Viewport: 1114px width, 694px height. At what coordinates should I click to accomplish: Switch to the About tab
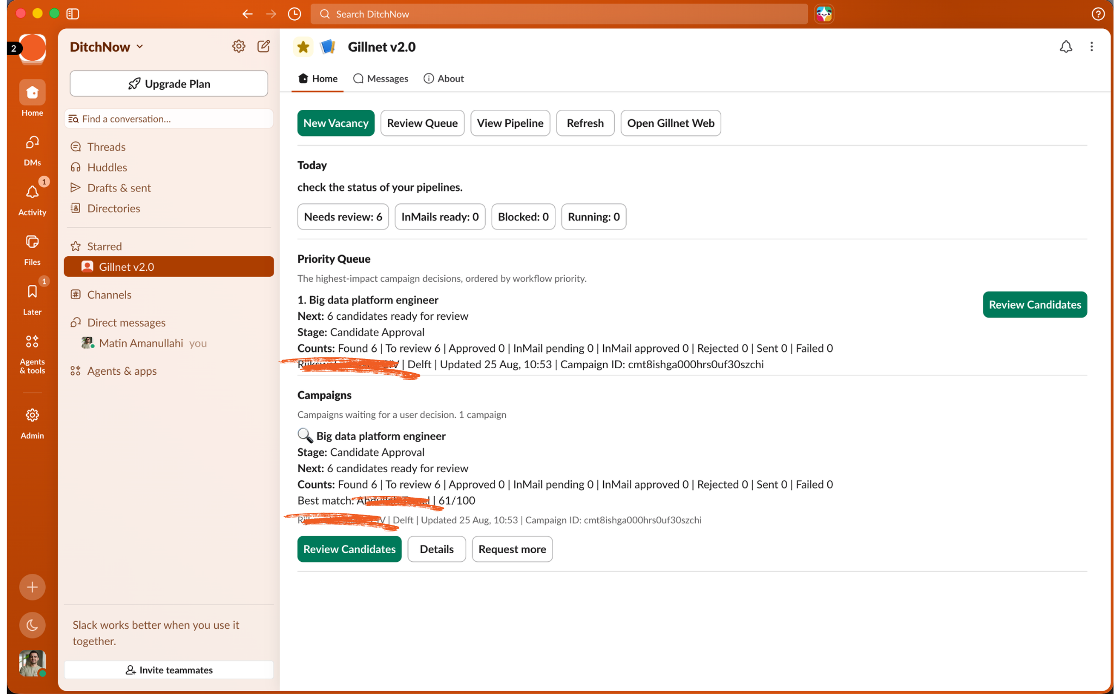[x=444, y=78]
